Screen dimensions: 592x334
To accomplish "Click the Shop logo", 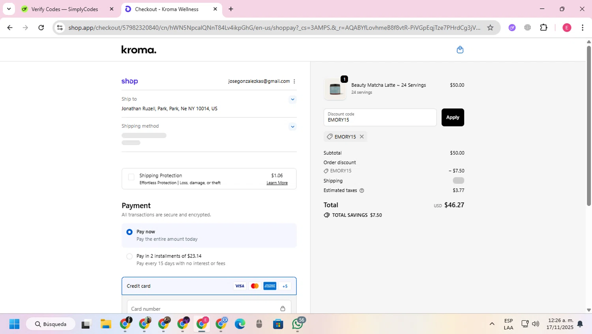I will [129, 81].
